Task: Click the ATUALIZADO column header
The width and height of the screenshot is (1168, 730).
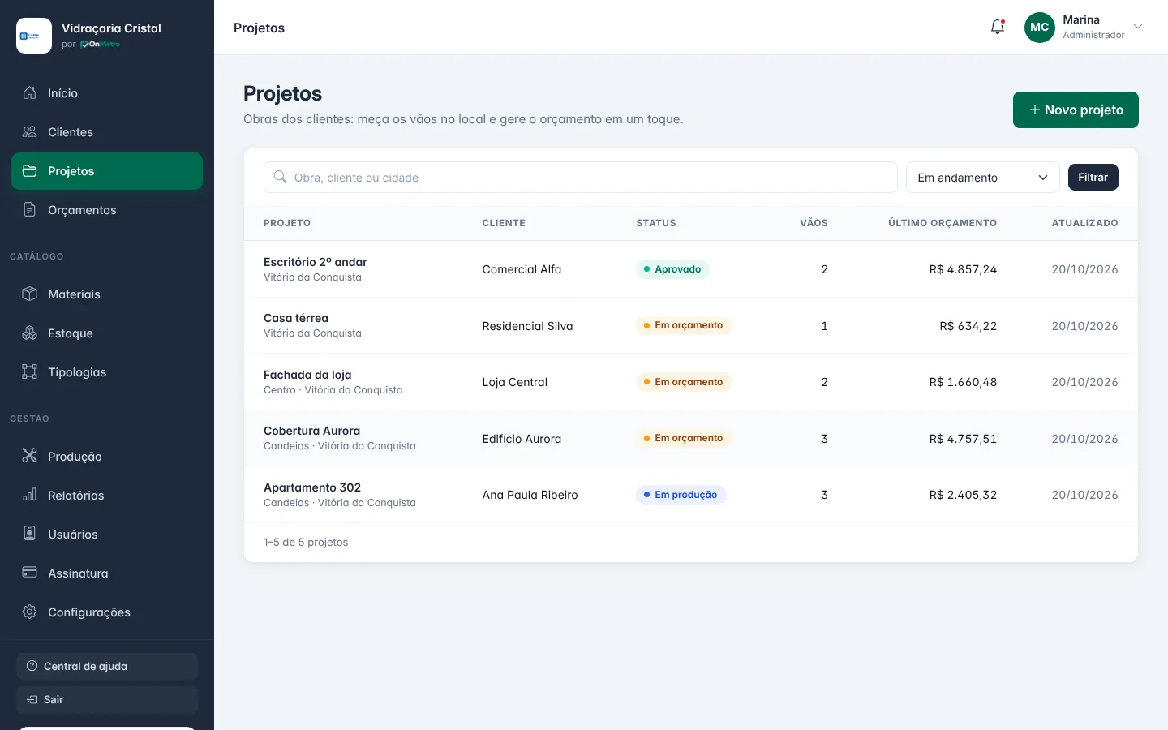Action: pyautogui.click(x=1084, y=223)
